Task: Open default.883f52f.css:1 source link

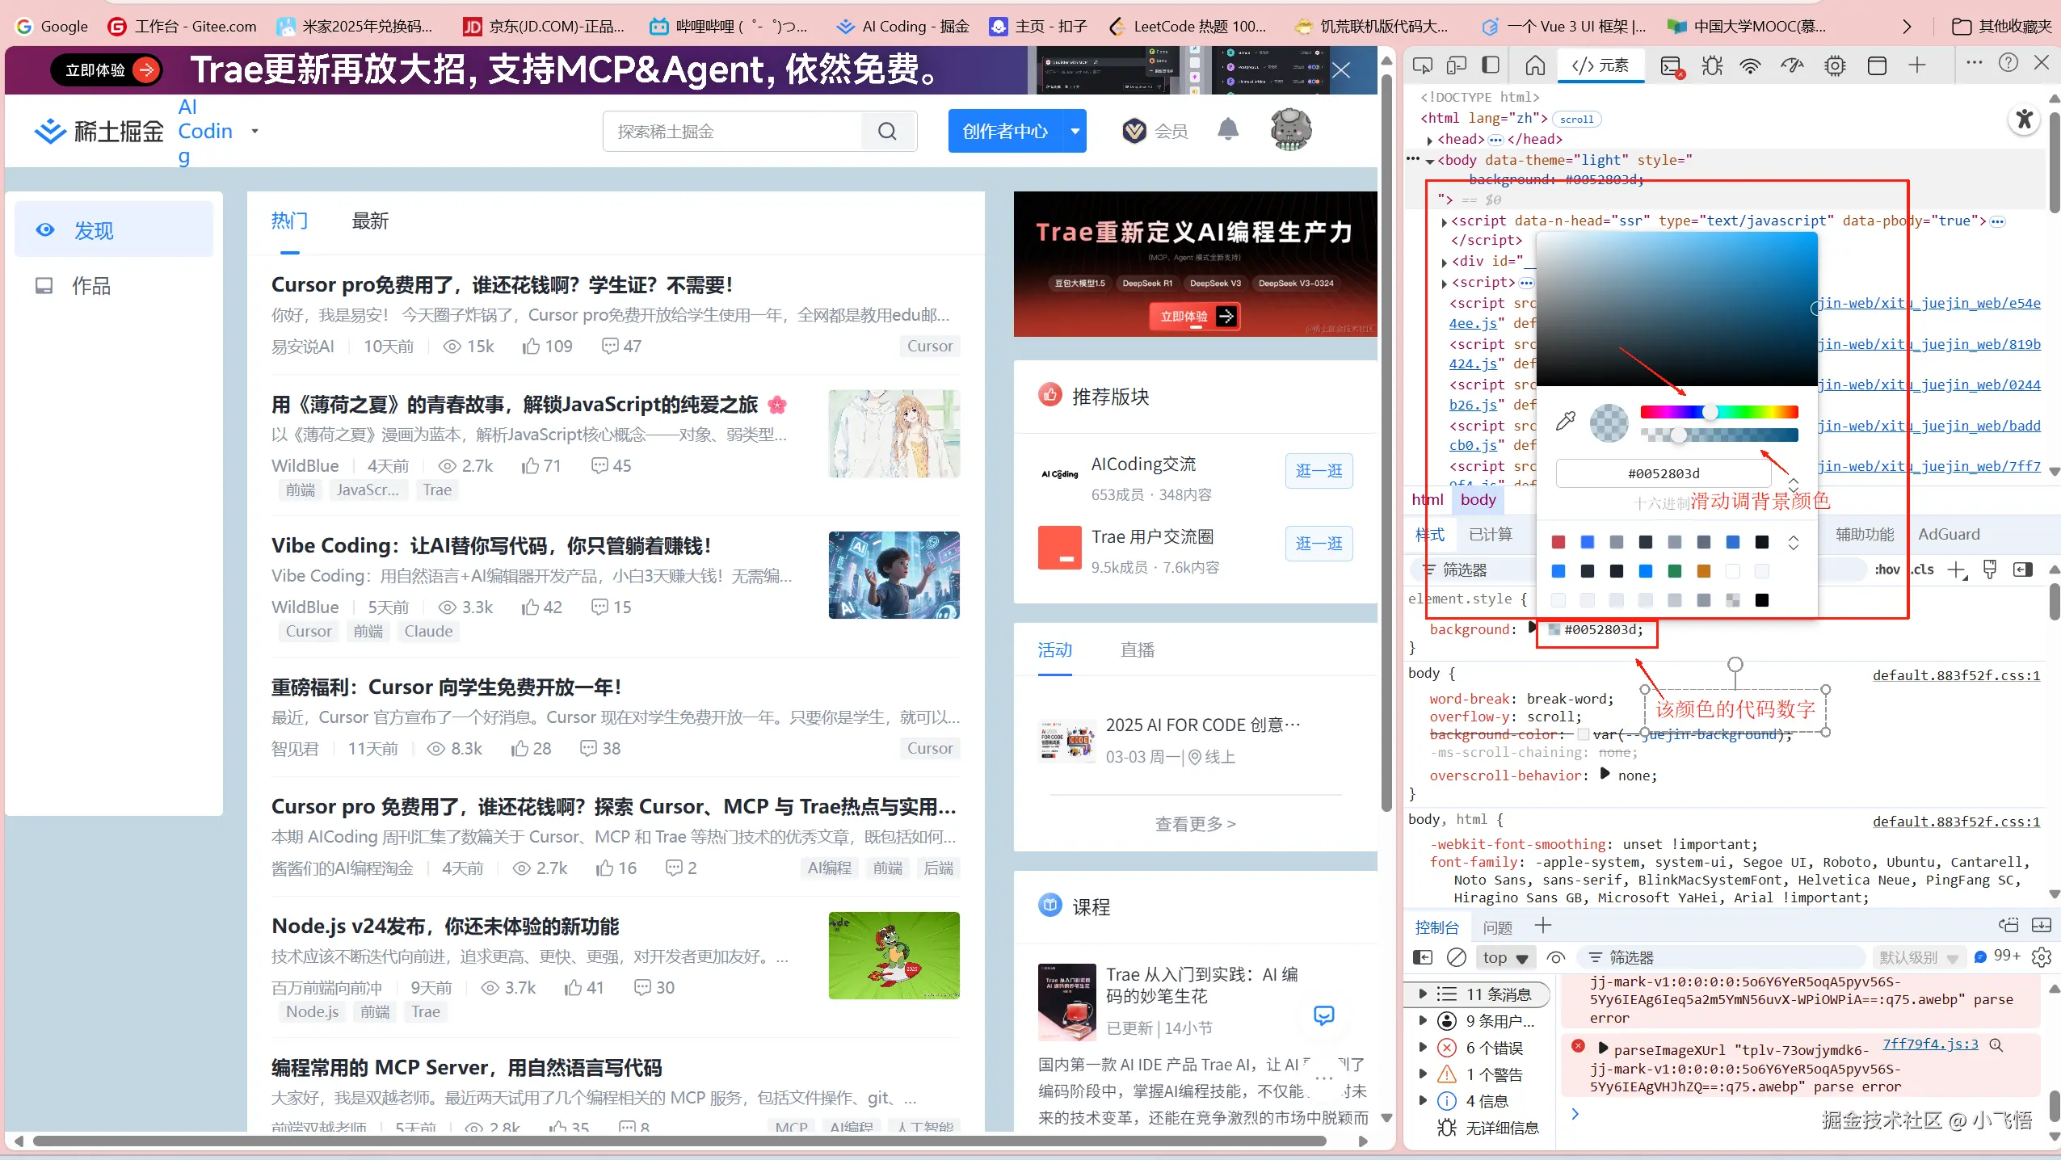Action: 1956,675
